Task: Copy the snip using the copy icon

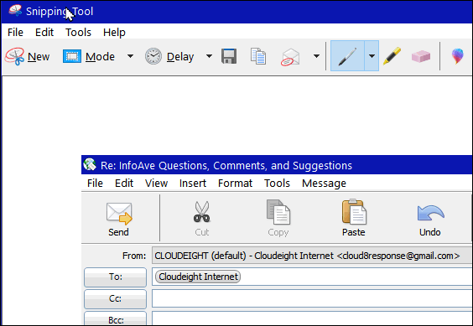Action: pos(258,56)
